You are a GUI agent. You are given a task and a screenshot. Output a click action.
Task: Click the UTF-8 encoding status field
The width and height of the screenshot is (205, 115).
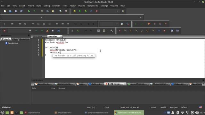106,107
